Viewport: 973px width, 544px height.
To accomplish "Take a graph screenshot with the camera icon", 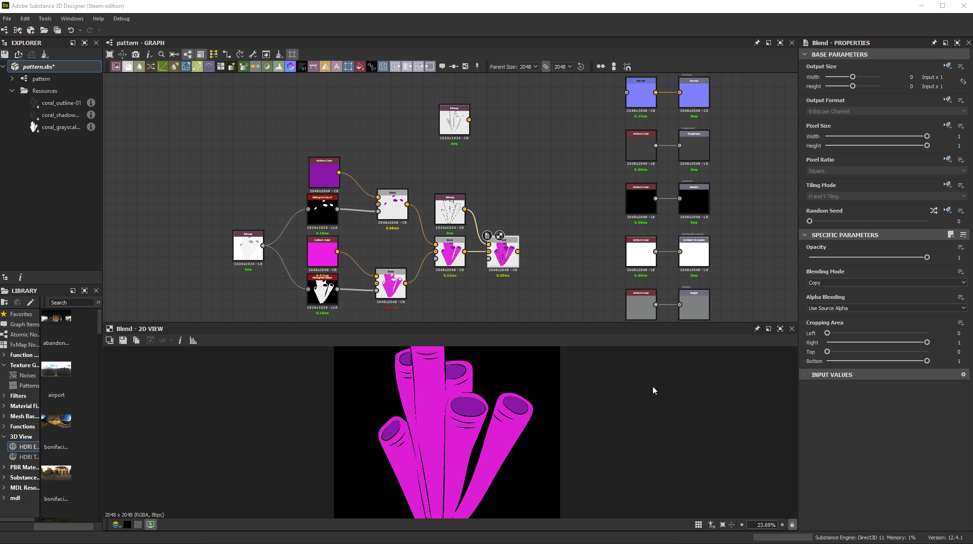I will click(136, 54).
